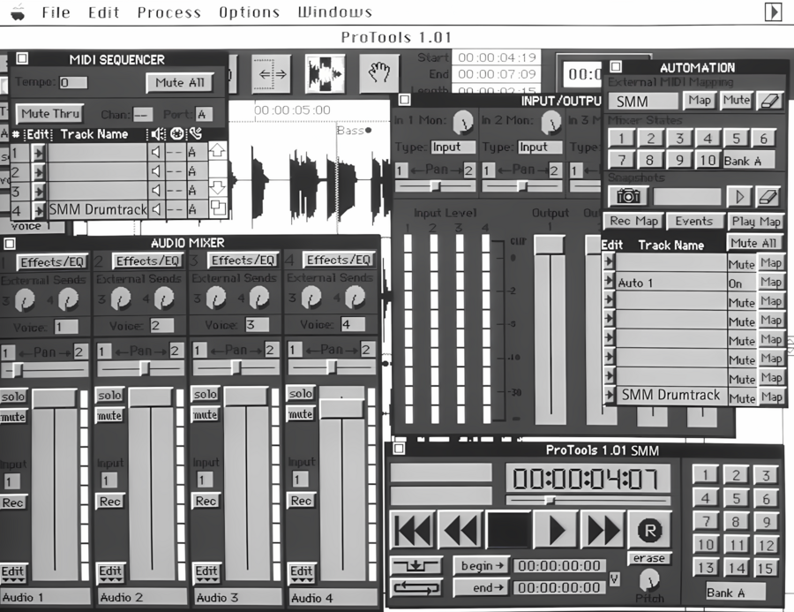Turn the In 1 Mon knob
The width and height of the screenshot is (794, 612).
click(x=462, y=122)
